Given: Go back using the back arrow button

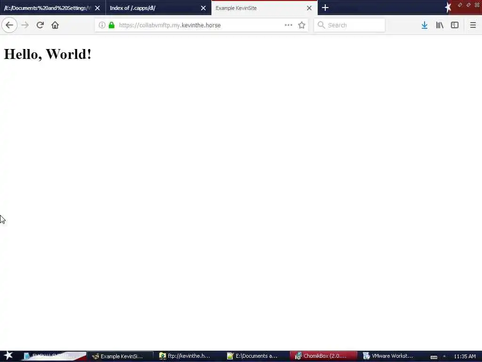Looking at the screenshot, I should click(9, 25).
